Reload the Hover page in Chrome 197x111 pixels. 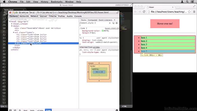[144, 12]
